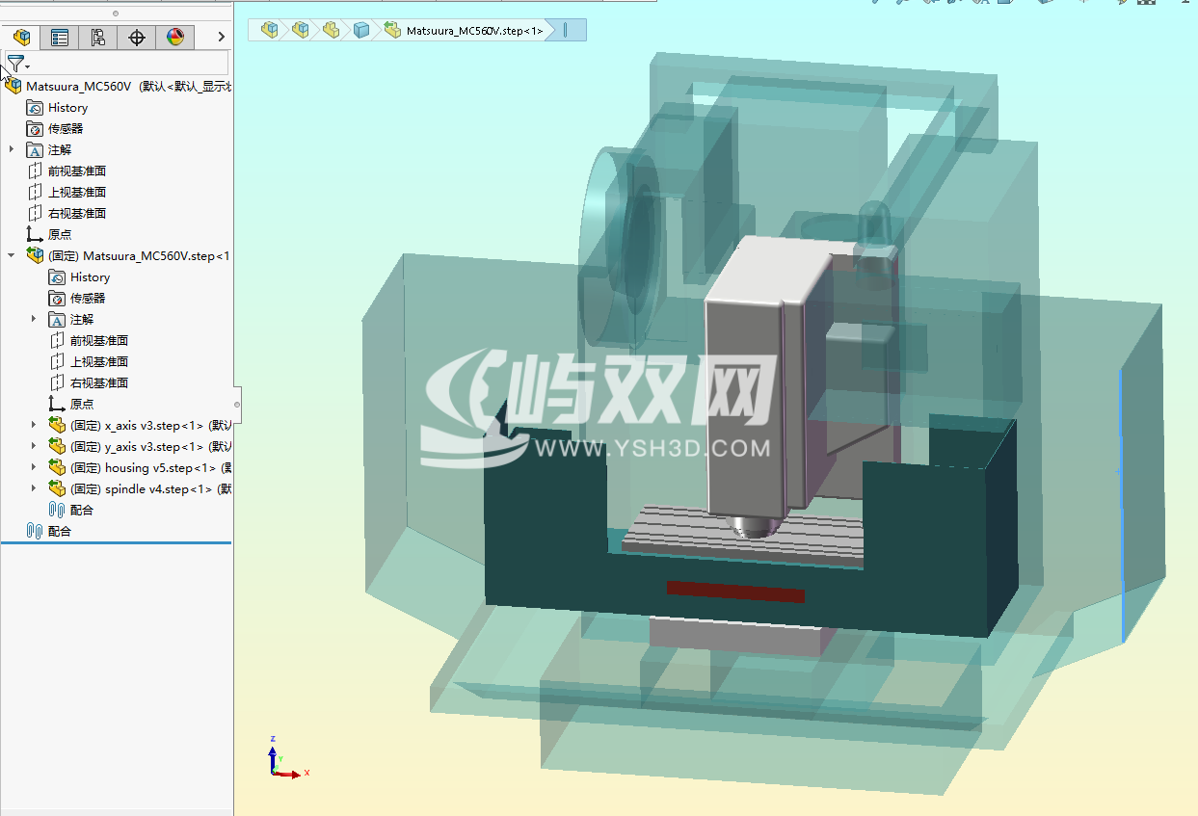Open the DimXpertManager crosshair tab
Screen dimensions: 1198x816
[x=137, y=38]
